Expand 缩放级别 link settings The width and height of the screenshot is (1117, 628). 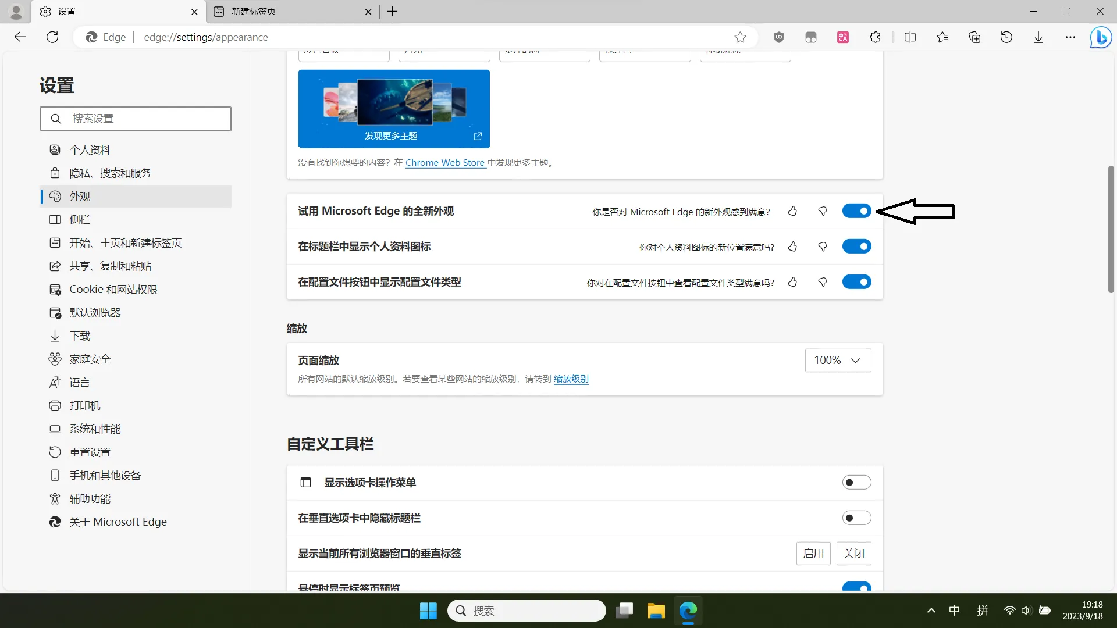(571, 379)
